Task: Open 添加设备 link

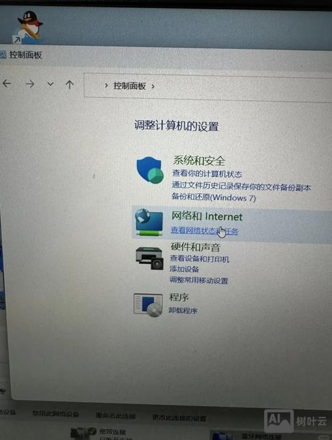Action: 184,269
